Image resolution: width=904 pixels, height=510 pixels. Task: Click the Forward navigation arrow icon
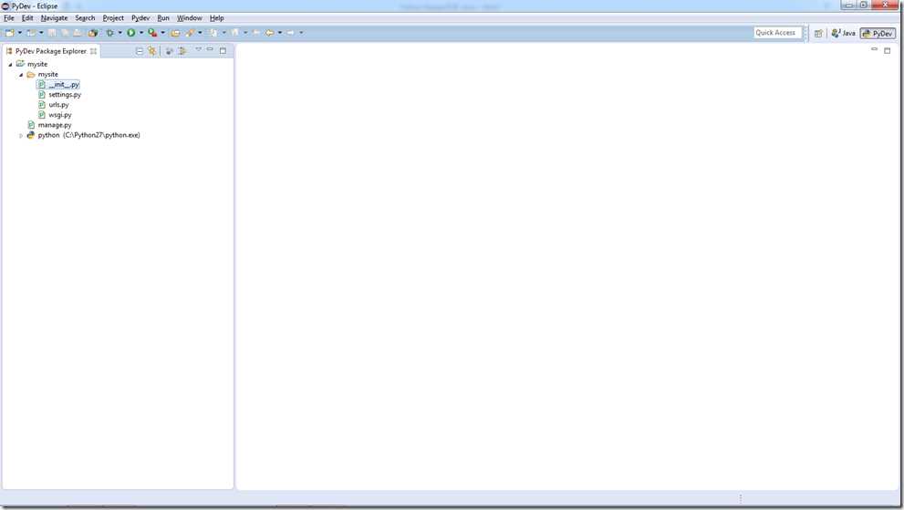[290, 33]
